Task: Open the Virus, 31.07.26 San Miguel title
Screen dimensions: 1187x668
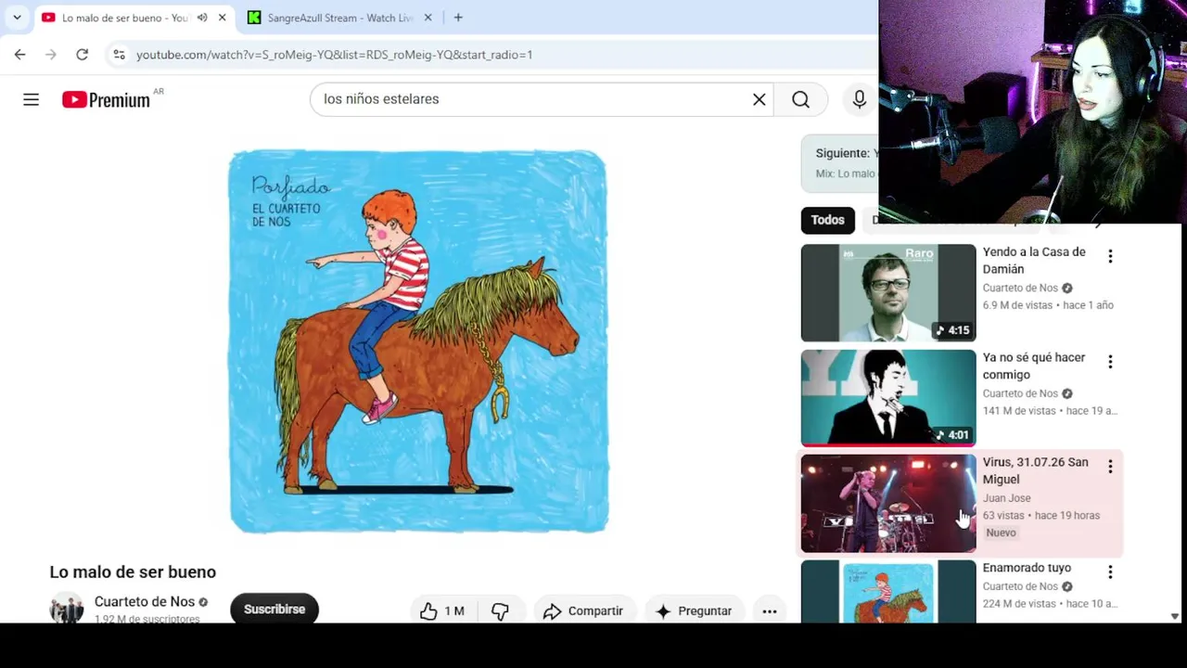Action: [1036, 470]
